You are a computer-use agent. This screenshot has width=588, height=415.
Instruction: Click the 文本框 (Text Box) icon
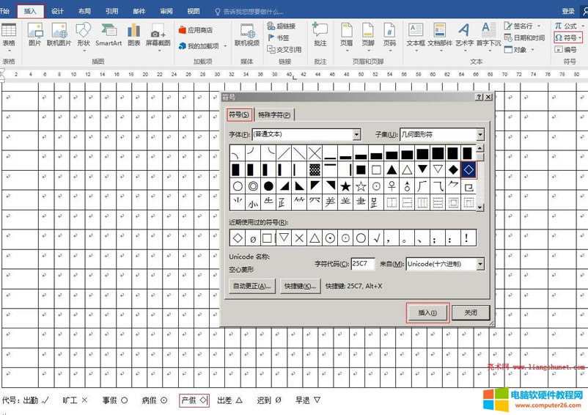(415, 34)
